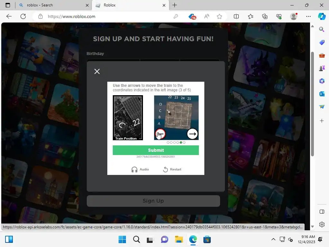Image resolution: width=329 pixels, height=247 pixels.
Task: Open Settings and more menu
Action: click(308, 16)
